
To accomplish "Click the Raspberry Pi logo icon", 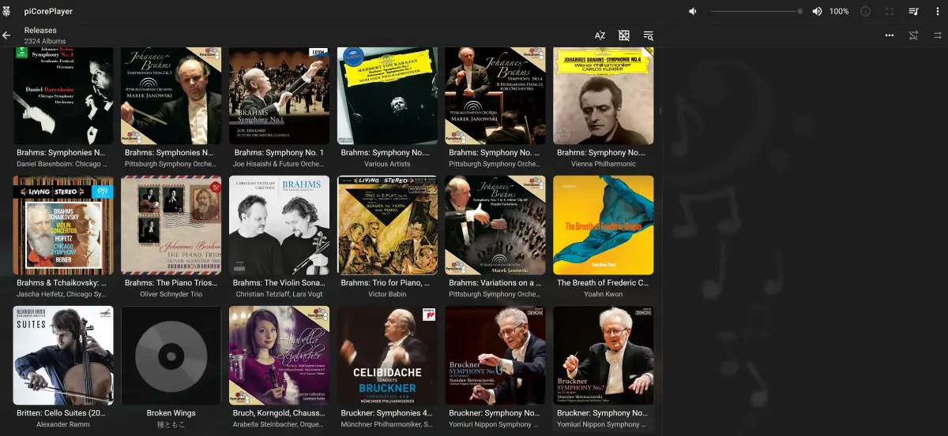I will (x=7, y=11).
